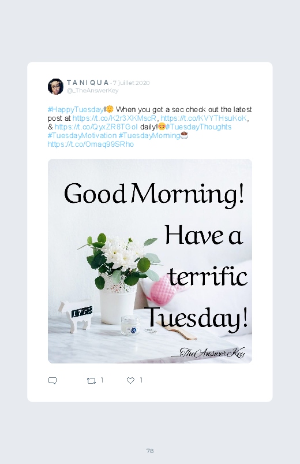Open the #TuesdayThoughts hashtag
Image resolution: width=300 pixels, height=464 pixels.
click(198, 127)
